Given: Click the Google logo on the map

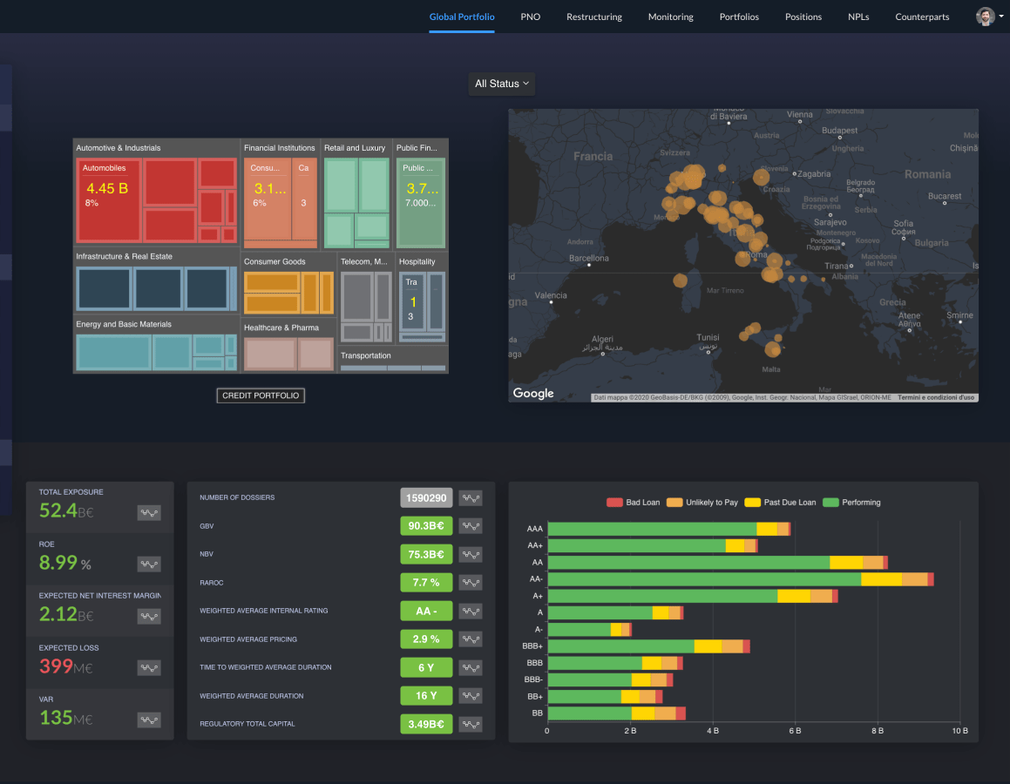Looking at the screenshot, I should pyautogui.click(x=532, y=393).
